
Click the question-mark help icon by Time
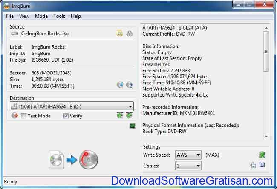(130, 85)
